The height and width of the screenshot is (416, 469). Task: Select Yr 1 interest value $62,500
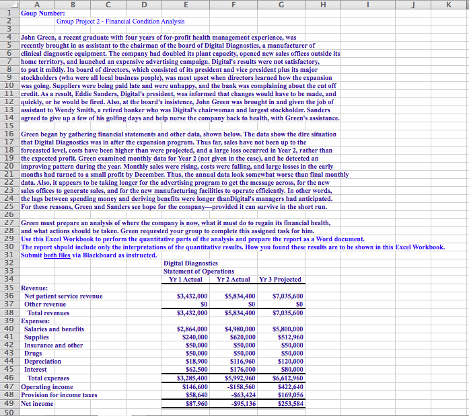[196, 370]
